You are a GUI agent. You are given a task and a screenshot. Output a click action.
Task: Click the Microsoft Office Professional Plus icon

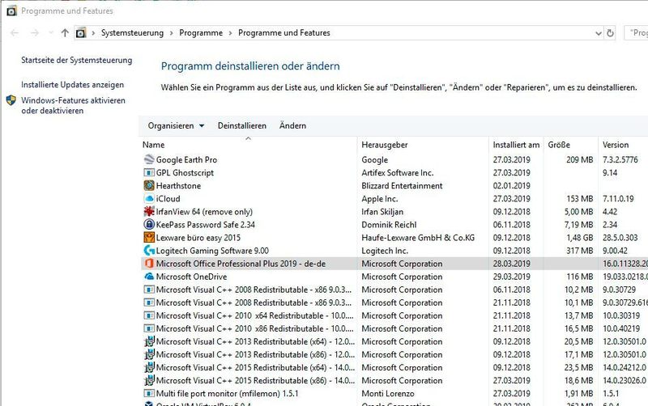(x=149, y=263)
